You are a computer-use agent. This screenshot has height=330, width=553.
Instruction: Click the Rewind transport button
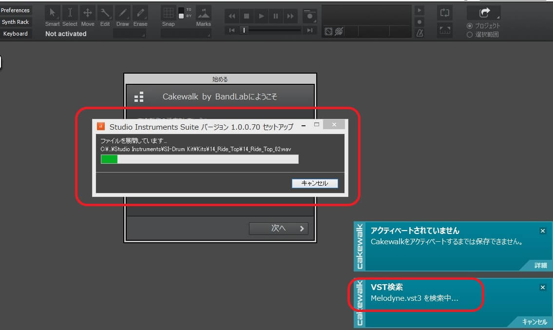(232, 16)
